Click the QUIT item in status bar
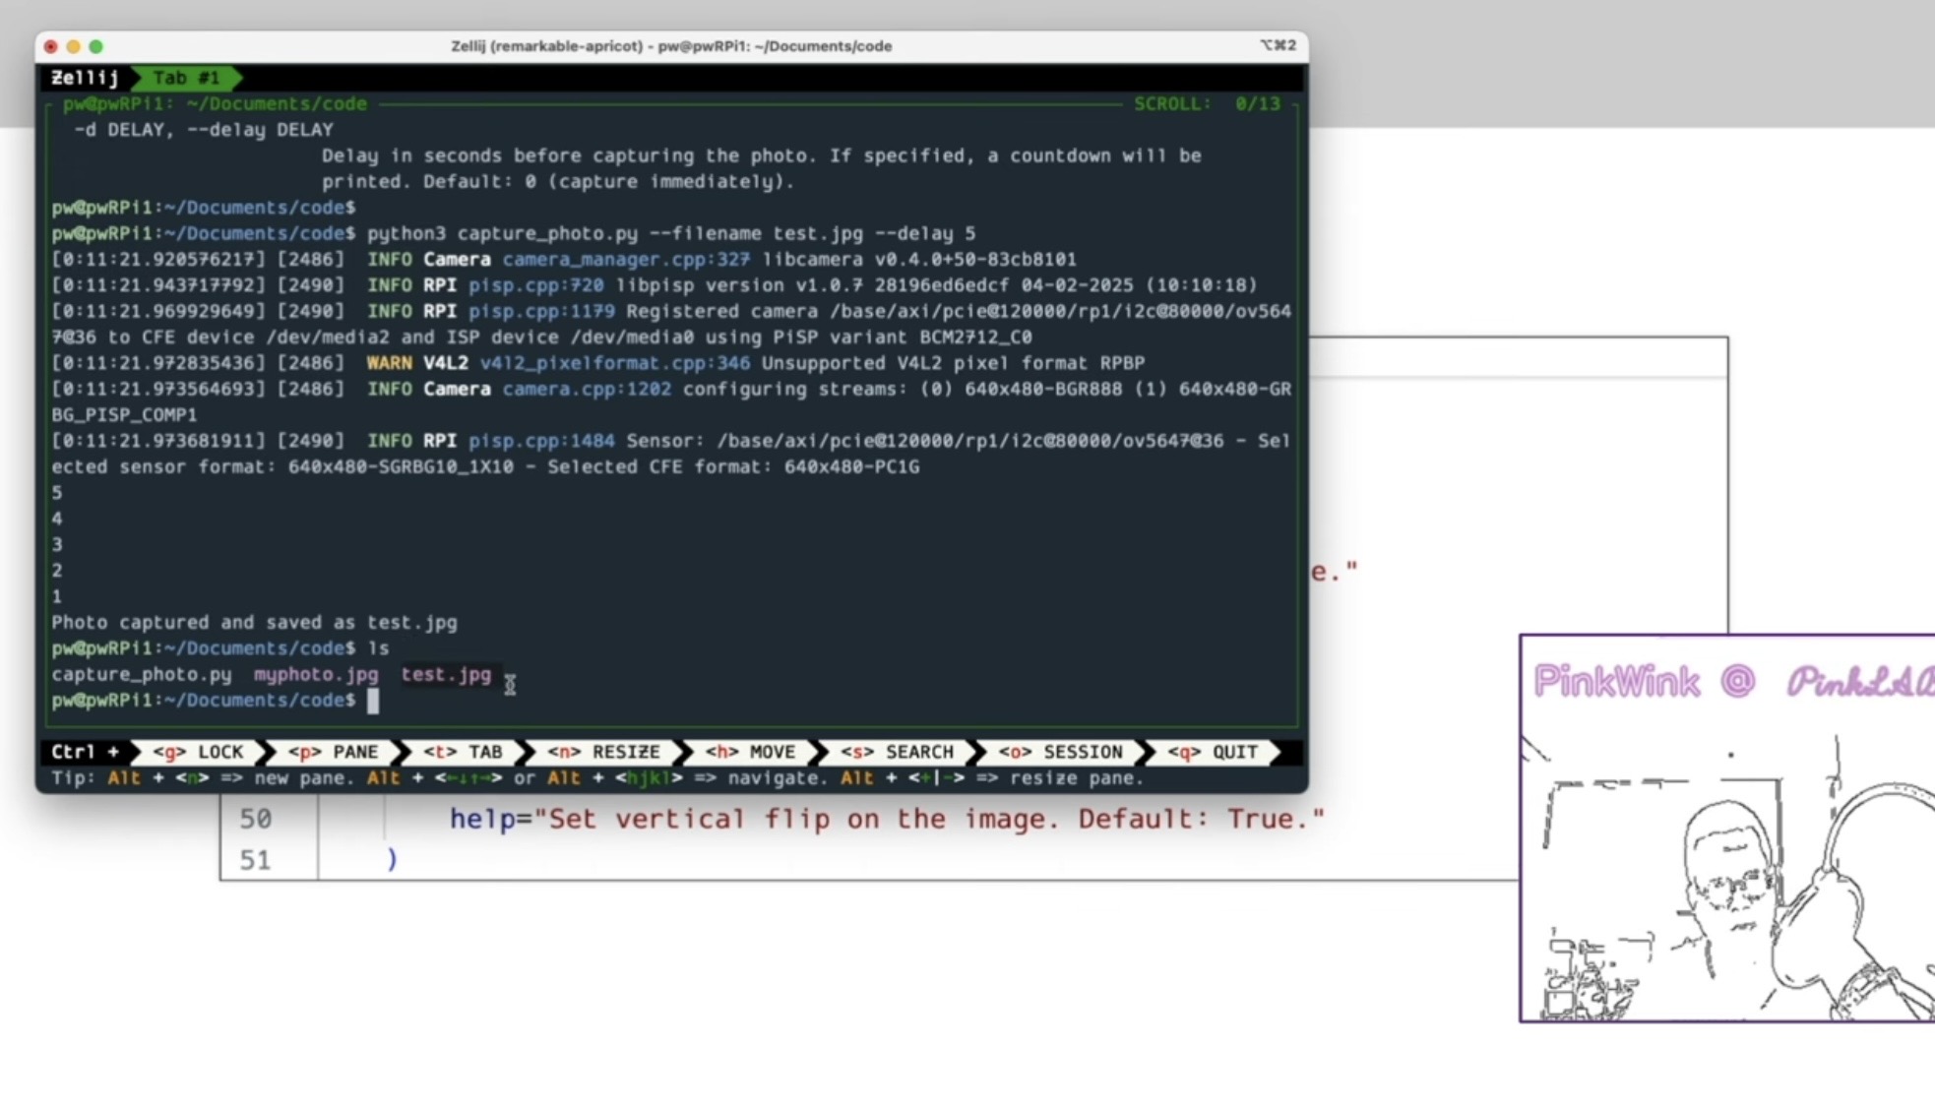This screenshot has height=1107, width=1935. pyautogui.click(x=1213, y=752)
